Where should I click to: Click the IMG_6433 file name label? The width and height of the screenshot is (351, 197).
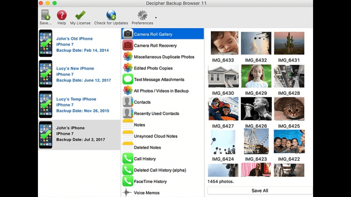coord(223,60)
